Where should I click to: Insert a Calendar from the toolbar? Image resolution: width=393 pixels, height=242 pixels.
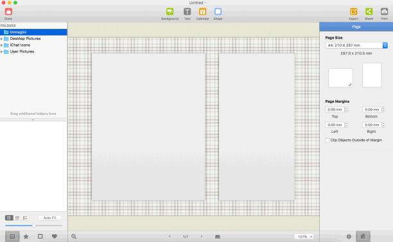202,12
